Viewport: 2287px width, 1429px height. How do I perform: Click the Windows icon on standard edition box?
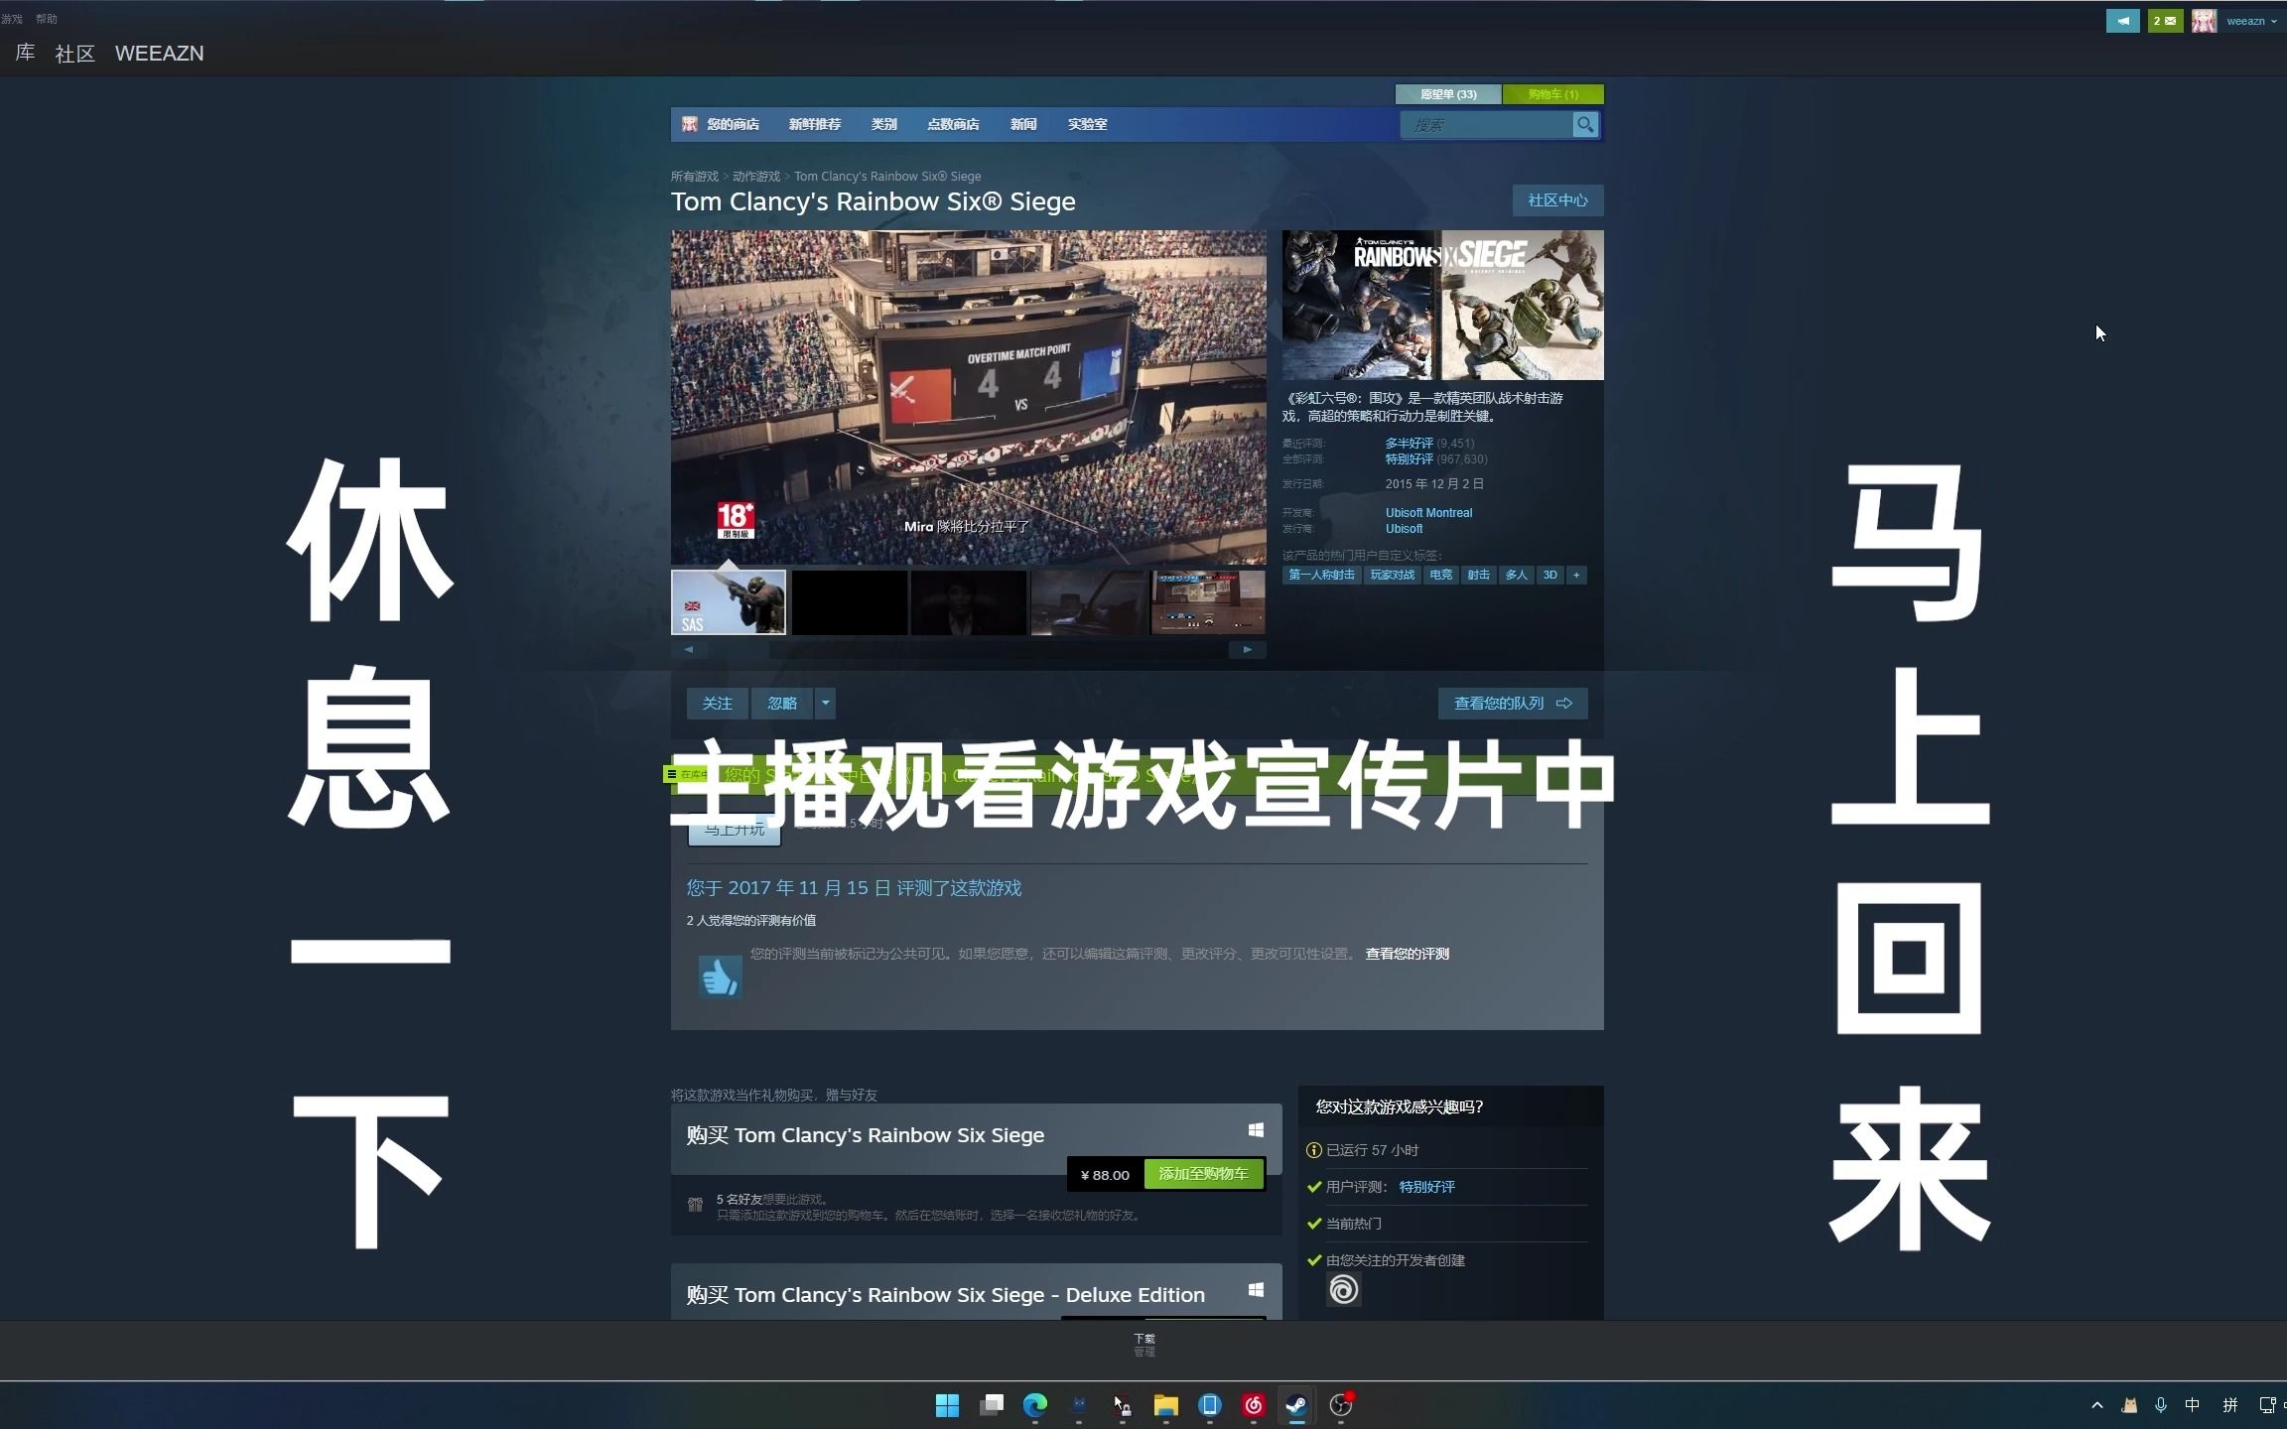click(x=1256, y=1130)
